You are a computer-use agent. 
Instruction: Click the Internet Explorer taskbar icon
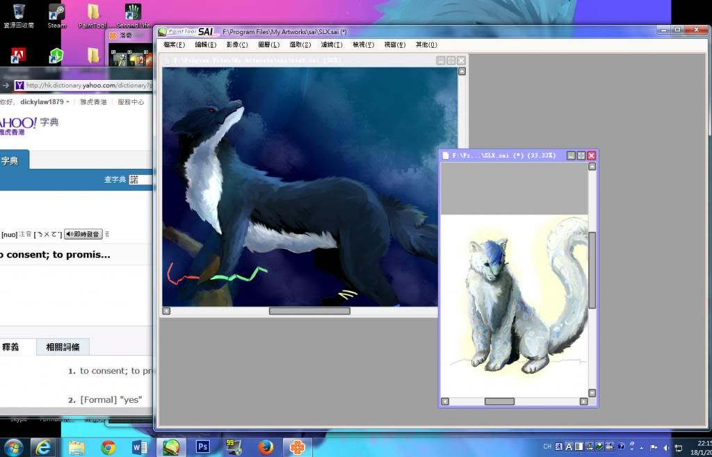(x=44, y=447)
